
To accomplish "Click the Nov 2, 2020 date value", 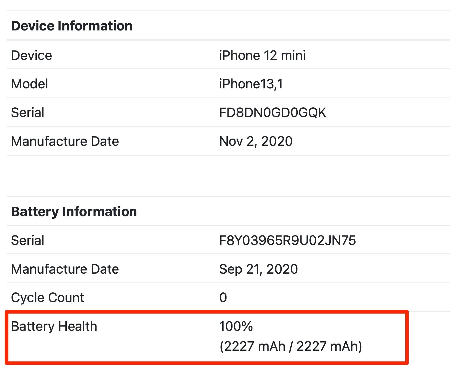I will click(256, 141).
